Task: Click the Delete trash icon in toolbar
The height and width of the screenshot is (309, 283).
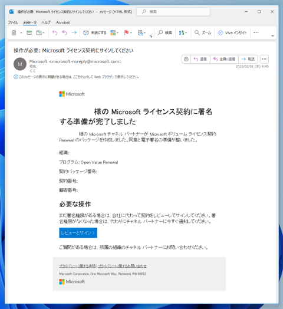Action: 14,32
